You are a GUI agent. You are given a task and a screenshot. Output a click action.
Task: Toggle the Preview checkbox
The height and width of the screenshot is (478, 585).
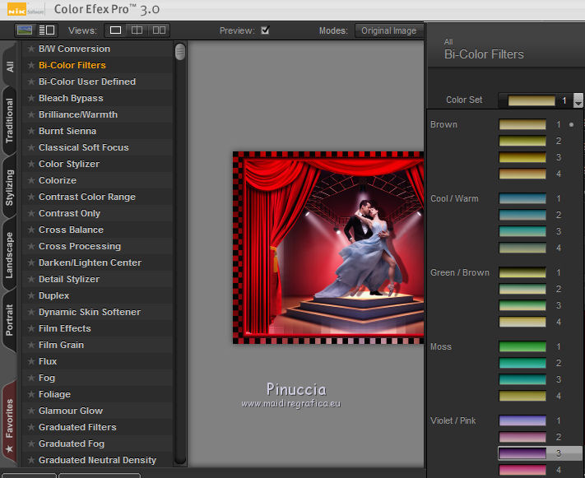pos(265,30)
